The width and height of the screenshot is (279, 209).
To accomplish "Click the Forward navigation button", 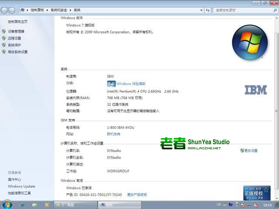I will click(12, 10).
